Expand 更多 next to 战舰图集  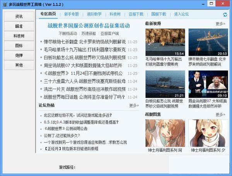click(x=220, y=115)
